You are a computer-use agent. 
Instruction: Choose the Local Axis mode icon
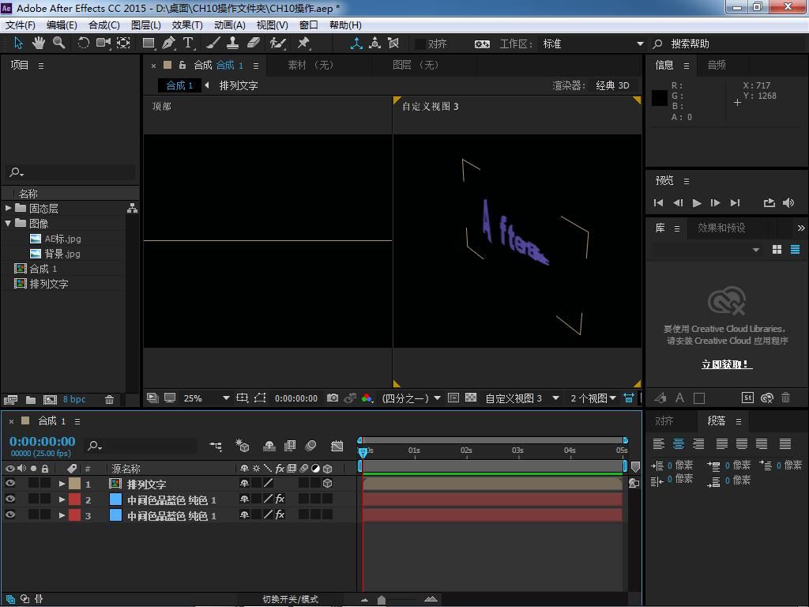[x=356, y=43]
